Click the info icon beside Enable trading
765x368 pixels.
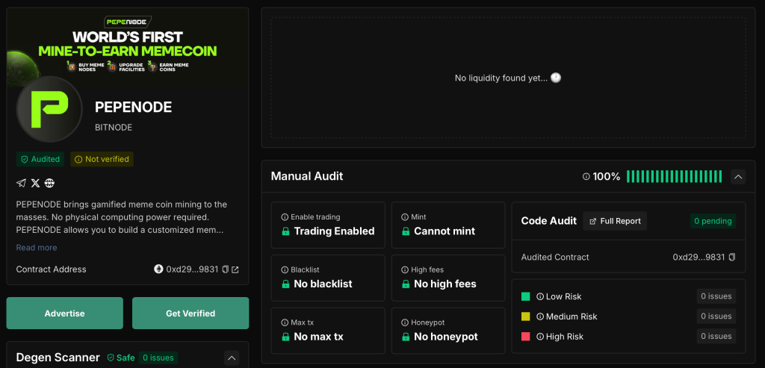click(285, 217)
